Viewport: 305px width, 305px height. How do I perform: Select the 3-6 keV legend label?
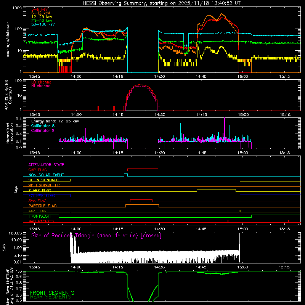40,9
